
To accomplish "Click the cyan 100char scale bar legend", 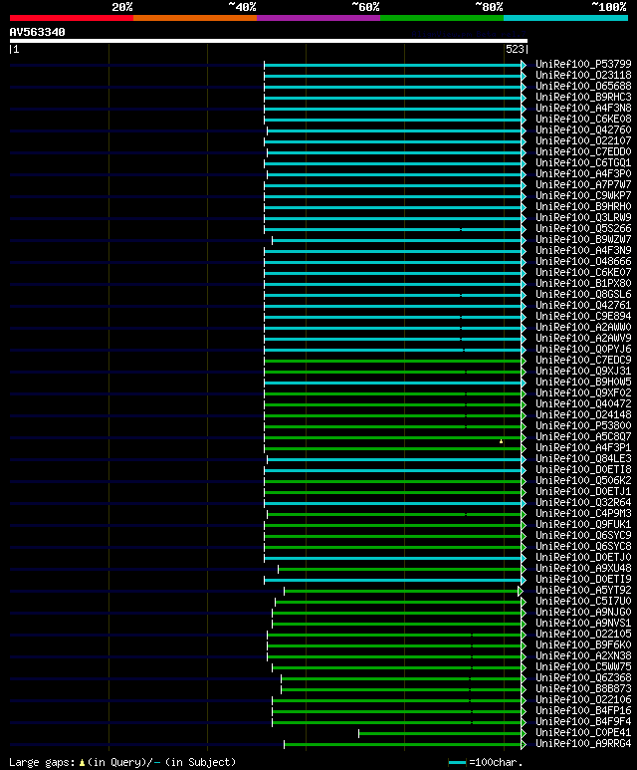I will pyautogui.click(x=457, y=763).
